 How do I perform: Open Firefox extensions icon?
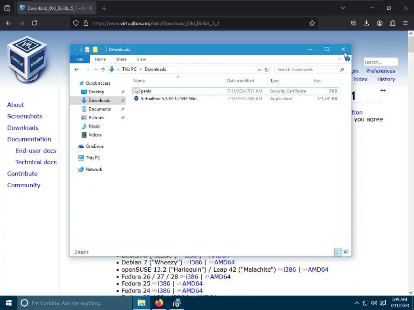pos(393,23)
